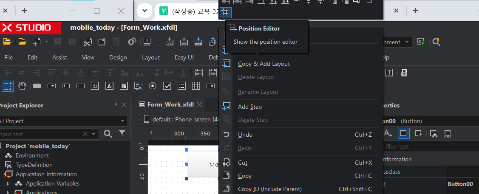Select the Combo component tool
The image size is (479, 194).
pos(51,86)
